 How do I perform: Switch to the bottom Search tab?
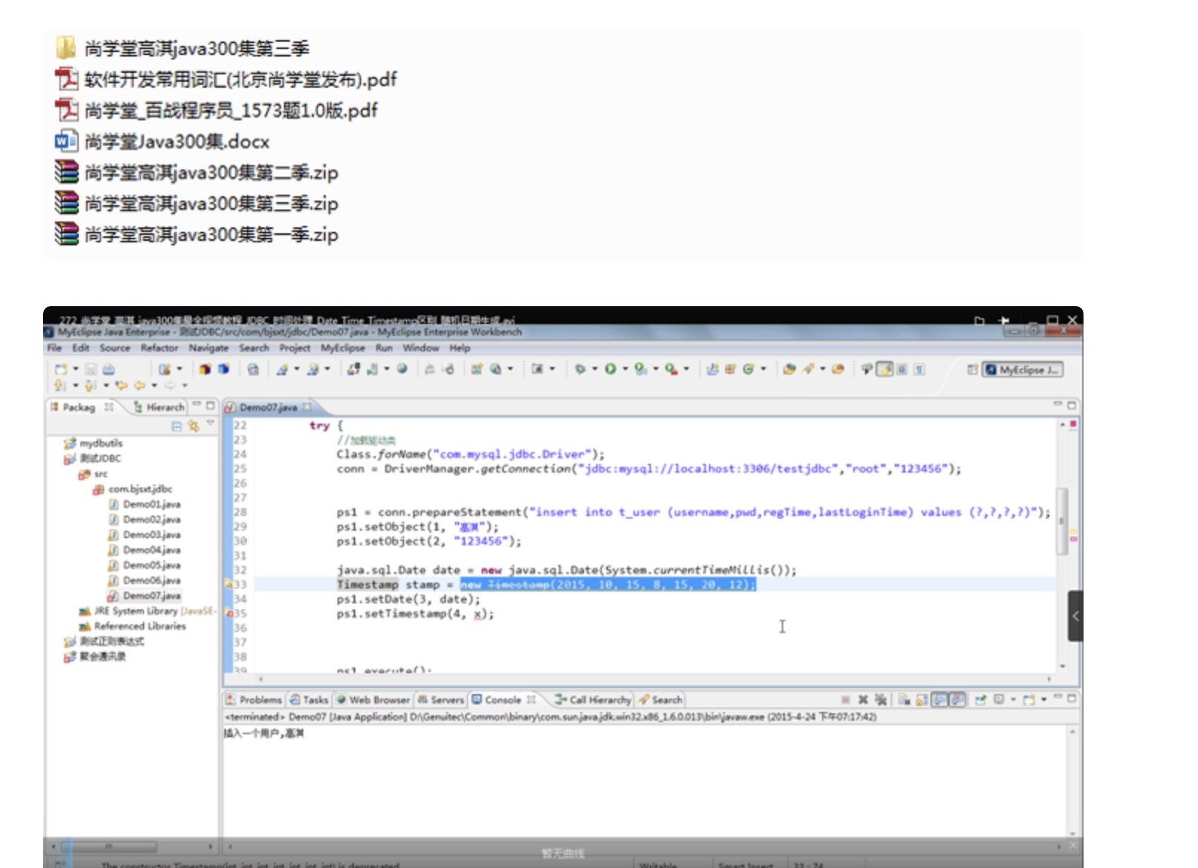coord(661,699)
